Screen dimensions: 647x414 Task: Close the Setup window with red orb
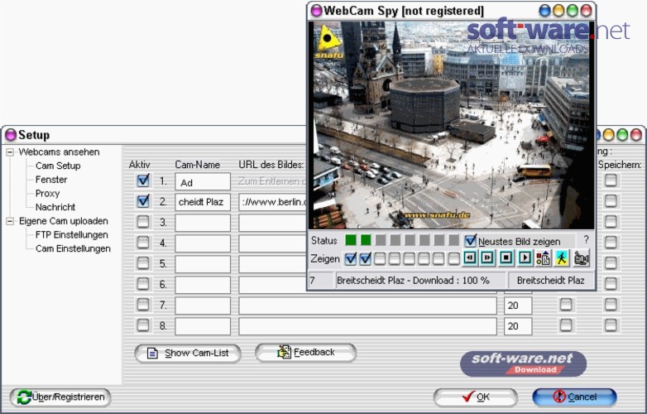coord(636,135)
